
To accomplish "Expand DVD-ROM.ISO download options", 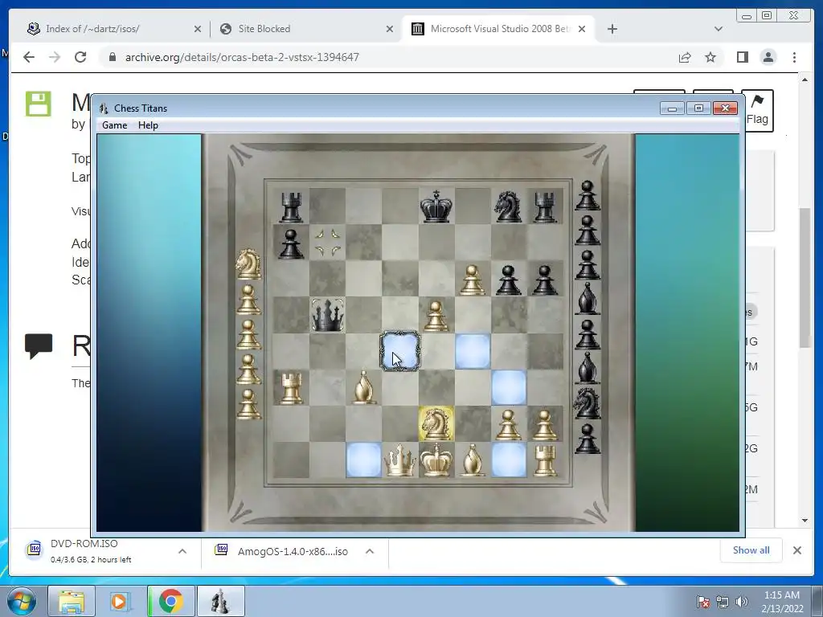I will point(182,551).
